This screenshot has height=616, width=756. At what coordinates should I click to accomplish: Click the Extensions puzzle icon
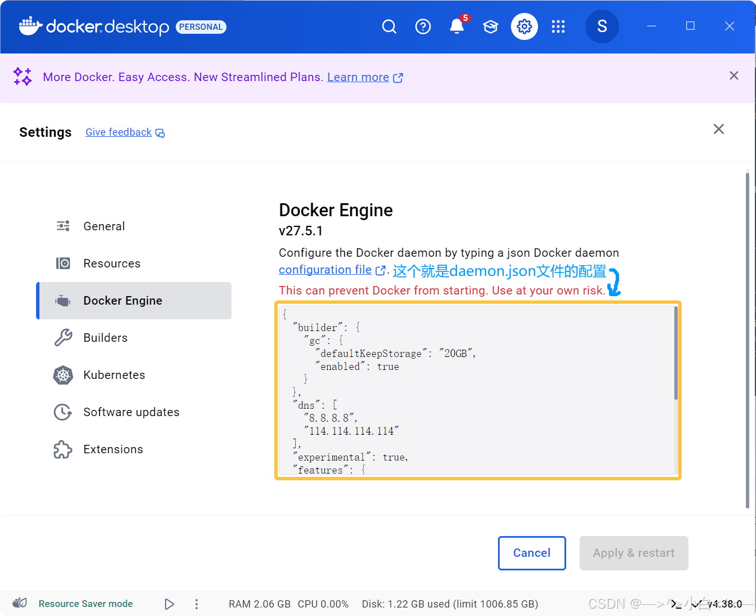pos(63,449)
